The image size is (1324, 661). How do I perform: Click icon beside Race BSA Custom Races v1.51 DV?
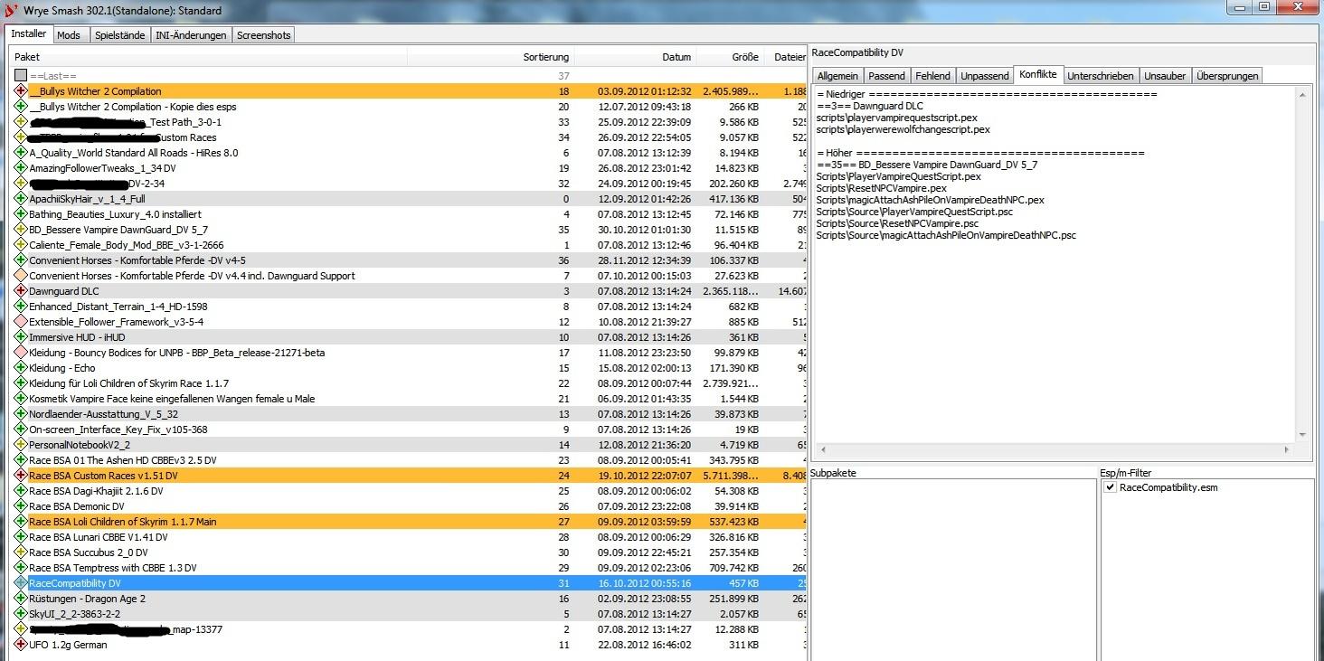(x=21, y=476)
